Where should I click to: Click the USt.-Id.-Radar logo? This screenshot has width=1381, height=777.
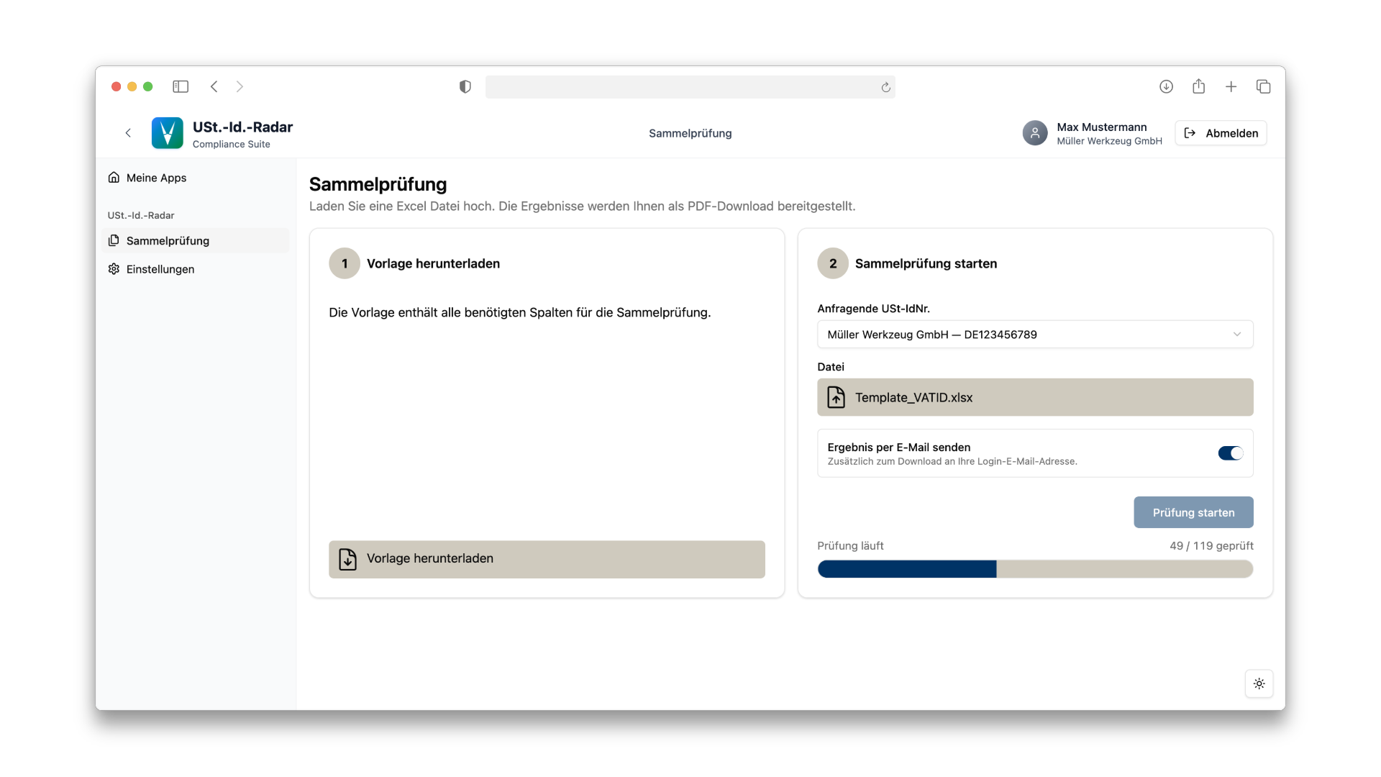pyautogui.click(x=167, y=133)
